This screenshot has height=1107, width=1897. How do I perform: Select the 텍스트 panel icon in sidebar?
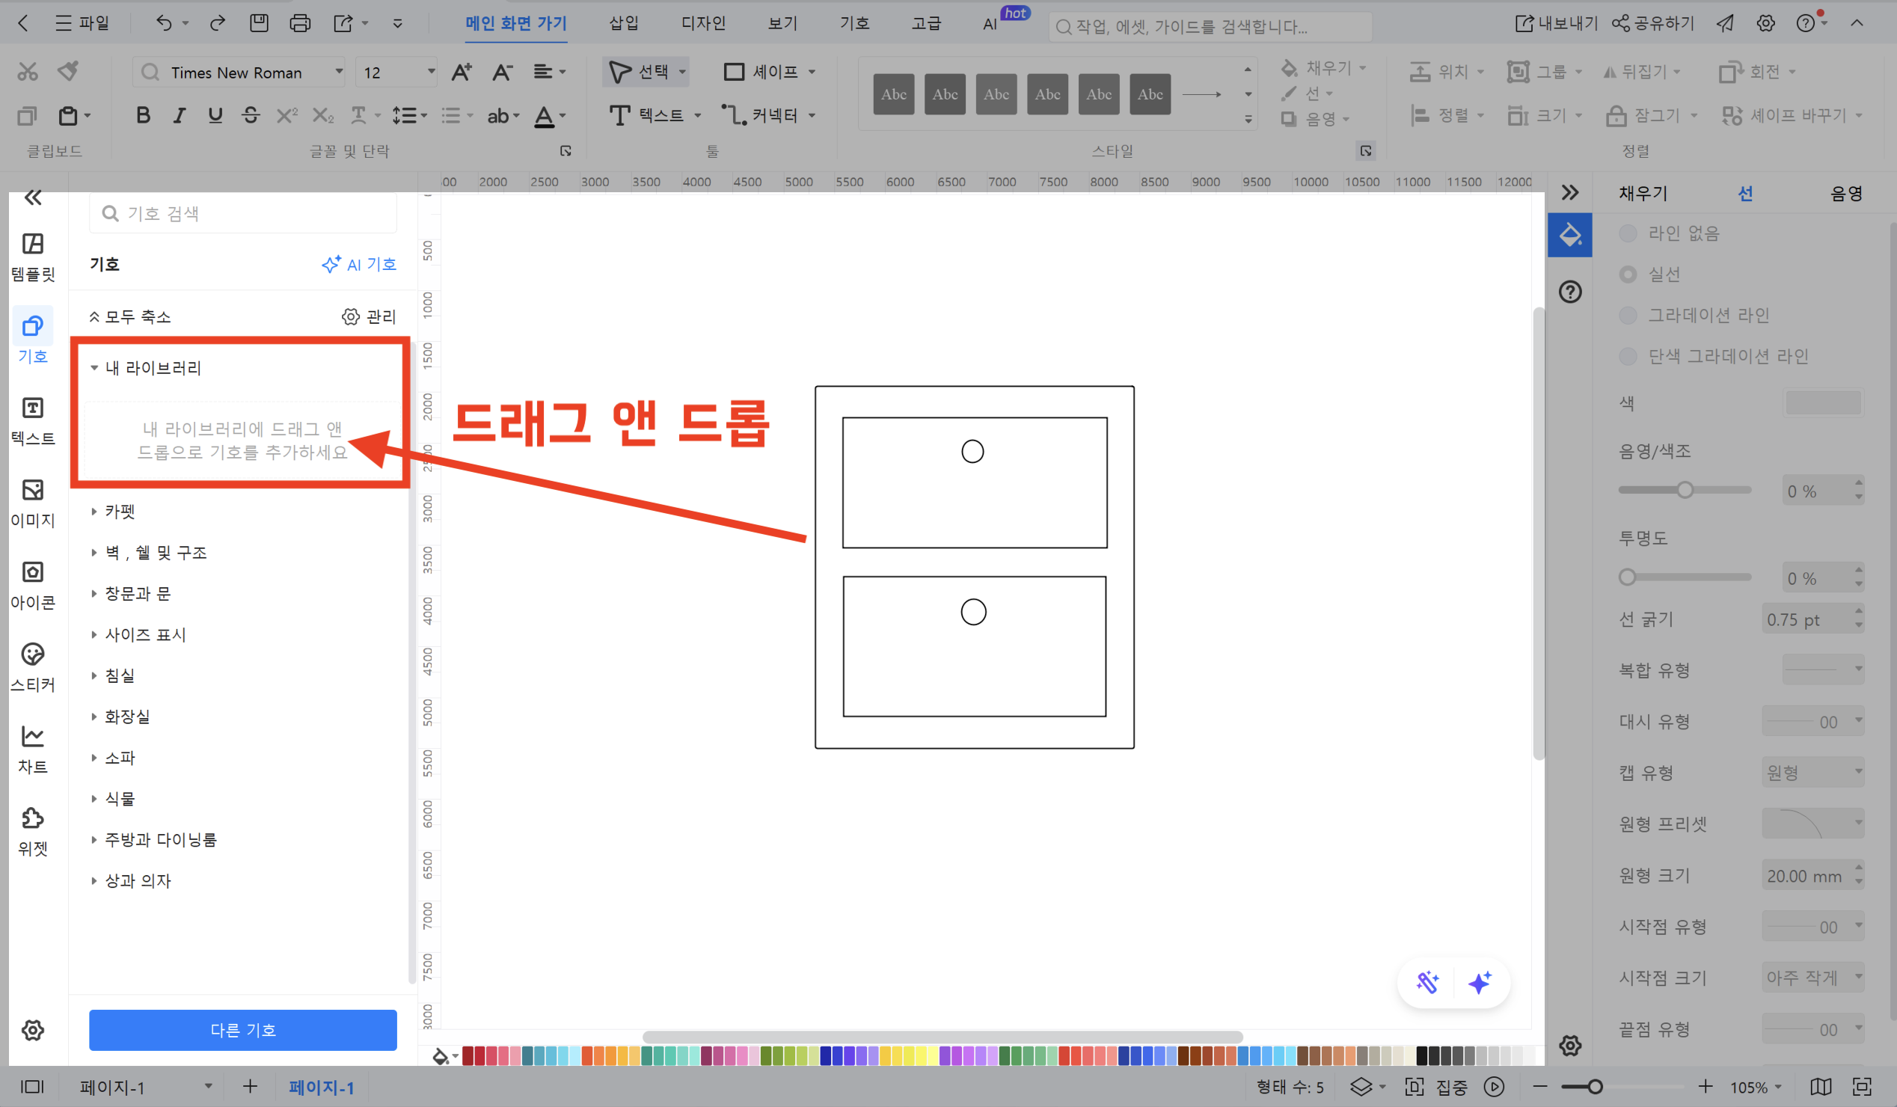coord(32,419)
